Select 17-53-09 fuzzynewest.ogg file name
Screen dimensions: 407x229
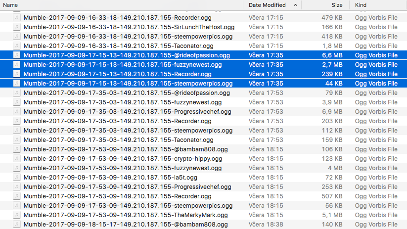click(123, 168)
